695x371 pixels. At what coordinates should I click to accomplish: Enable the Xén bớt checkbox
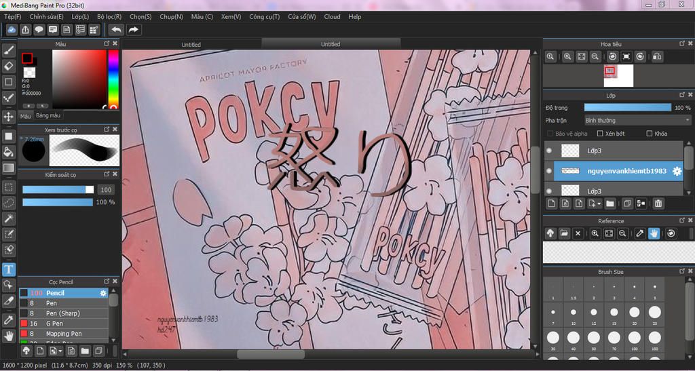point(600,133)
